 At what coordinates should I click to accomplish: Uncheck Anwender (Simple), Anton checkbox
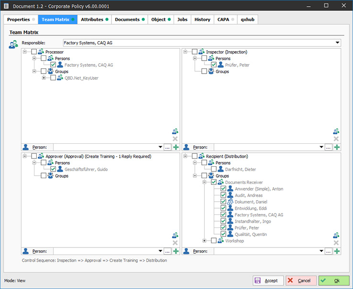point(223,189)
